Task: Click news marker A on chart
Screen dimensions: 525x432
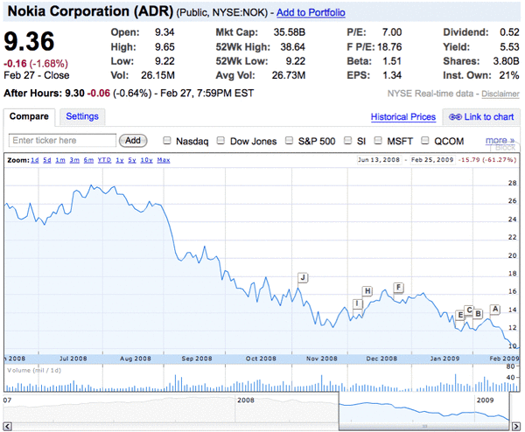Action: pyautogui.click(x=495, y=310)
